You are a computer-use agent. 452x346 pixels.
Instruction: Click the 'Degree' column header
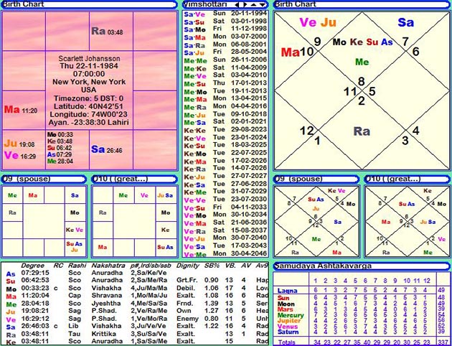[x=32, y=266]
